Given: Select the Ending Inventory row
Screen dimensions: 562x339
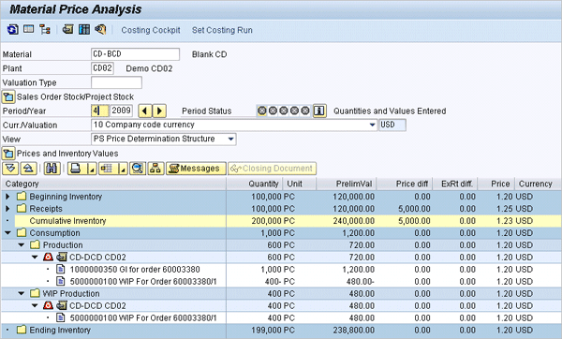Looking at the screenshot, I should point(281,330).
